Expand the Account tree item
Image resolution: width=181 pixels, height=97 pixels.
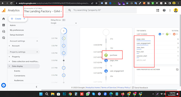coord(9,46)
